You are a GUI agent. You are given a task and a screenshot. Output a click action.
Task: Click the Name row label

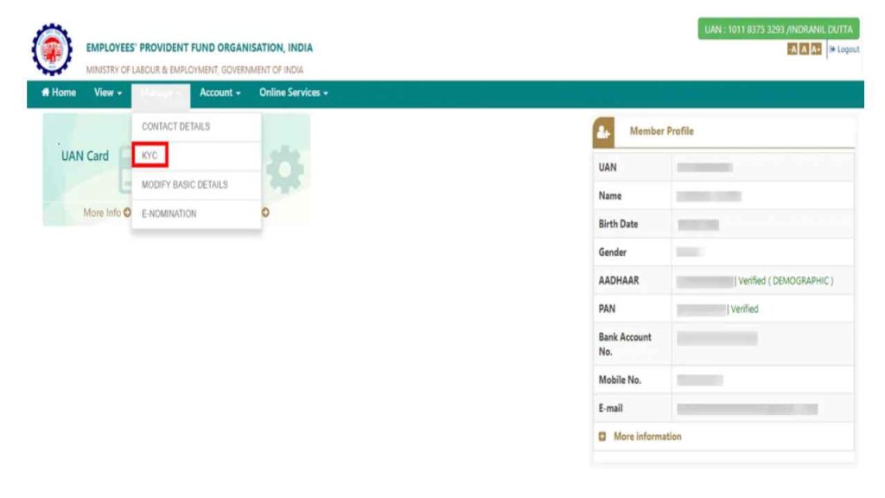[x=609, y=195]
